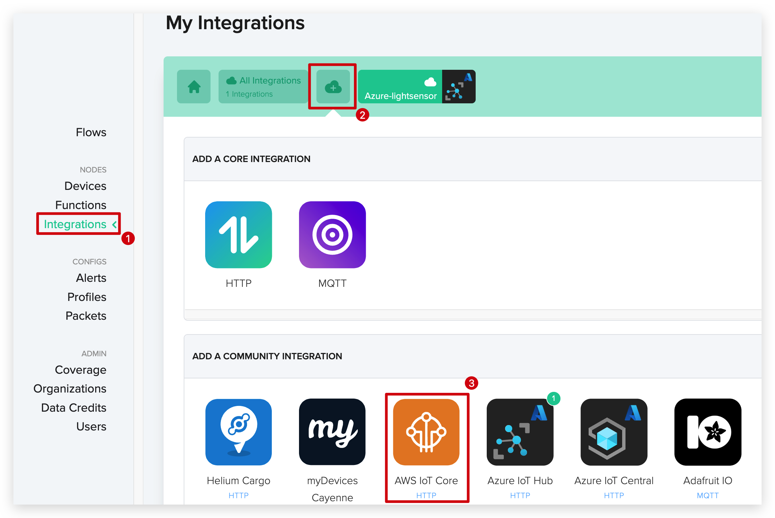Click the add integration cloud-plus icon
The width and height of the screenshot is (775, 518).
[333, 87]
